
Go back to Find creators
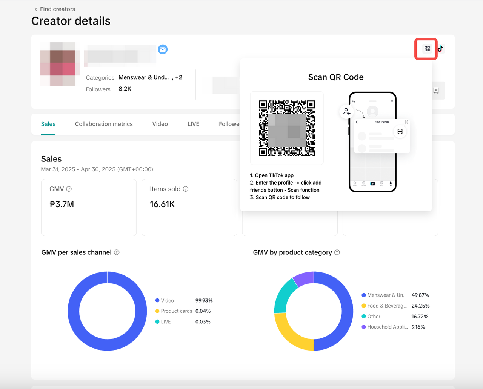[55, 9]
